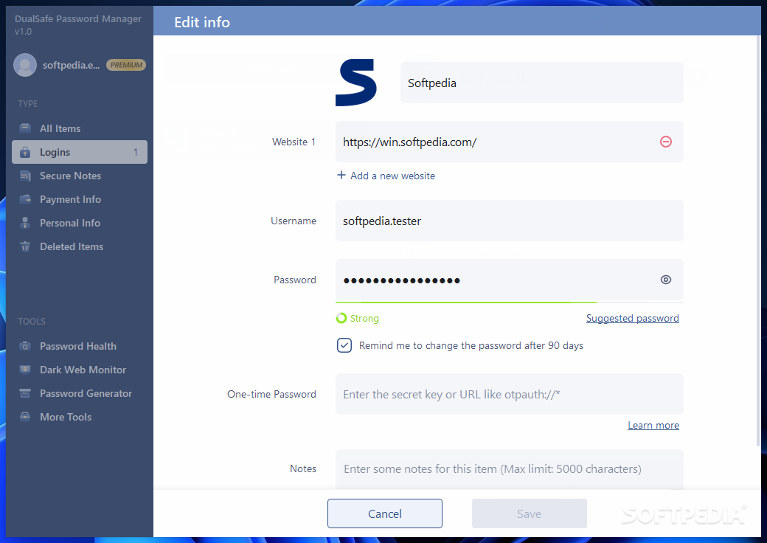Viewport: 767px width, 543px height.
Task: Uncheck the 90 days reminder checkbox
Action: pyautogui.click(x=344, y=345)
